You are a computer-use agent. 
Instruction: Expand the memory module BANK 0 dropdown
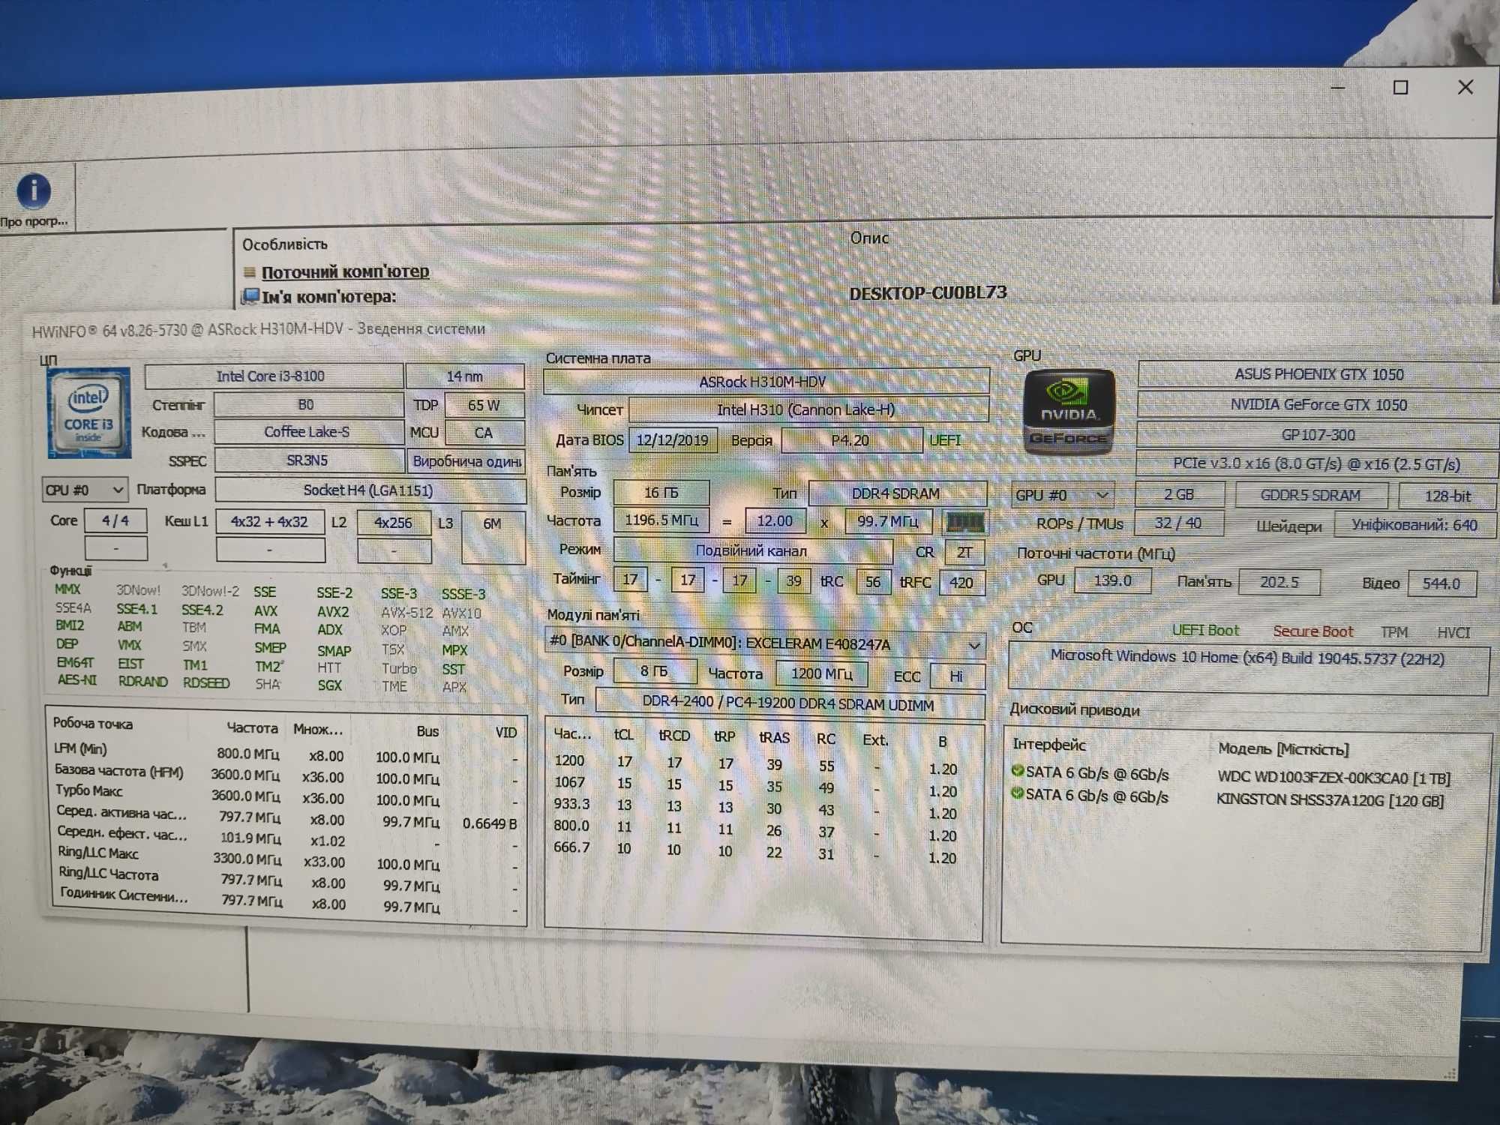973,645
